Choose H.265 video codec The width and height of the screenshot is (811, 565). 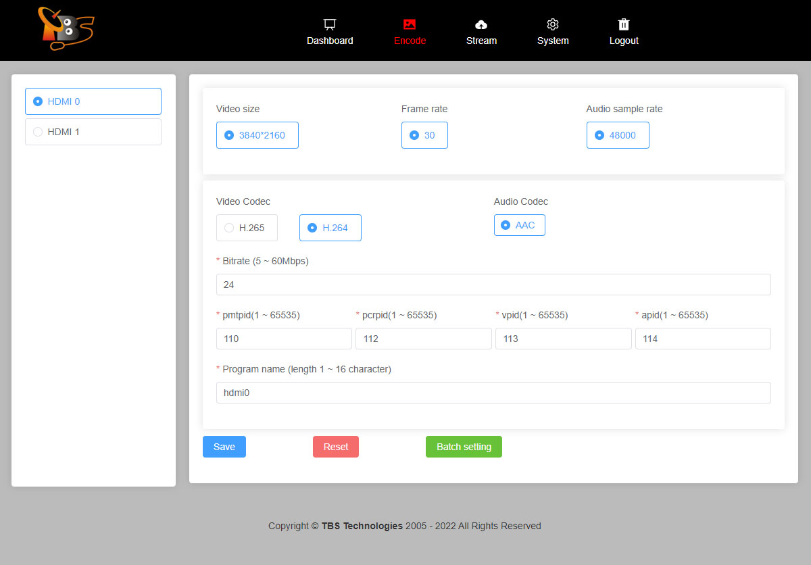coord(247,228)
